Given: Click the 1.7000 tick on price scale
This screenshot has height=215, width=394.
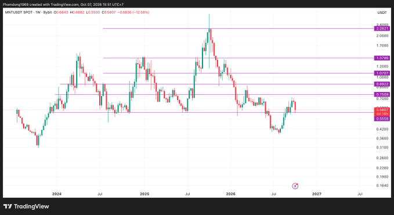Looking at the screenshot, I should pyautogui.click(x=382, y=46).
